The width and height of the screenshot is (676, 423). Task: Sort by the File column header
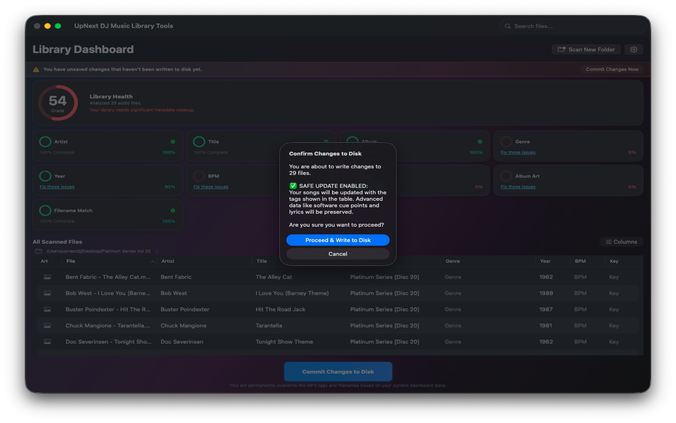(71, 261)
